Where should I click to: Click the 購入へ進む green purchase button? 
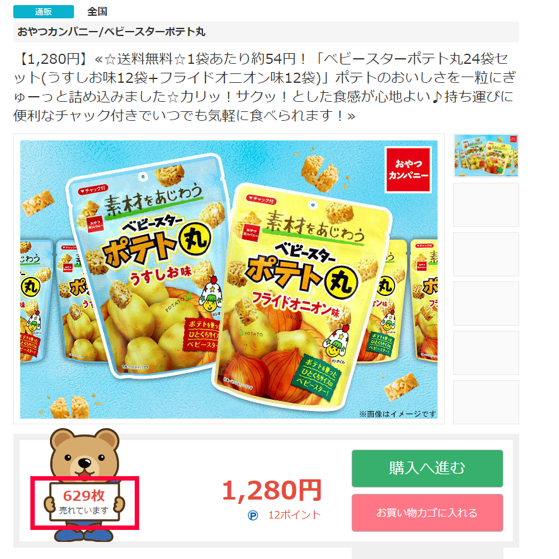click(427, 468)
